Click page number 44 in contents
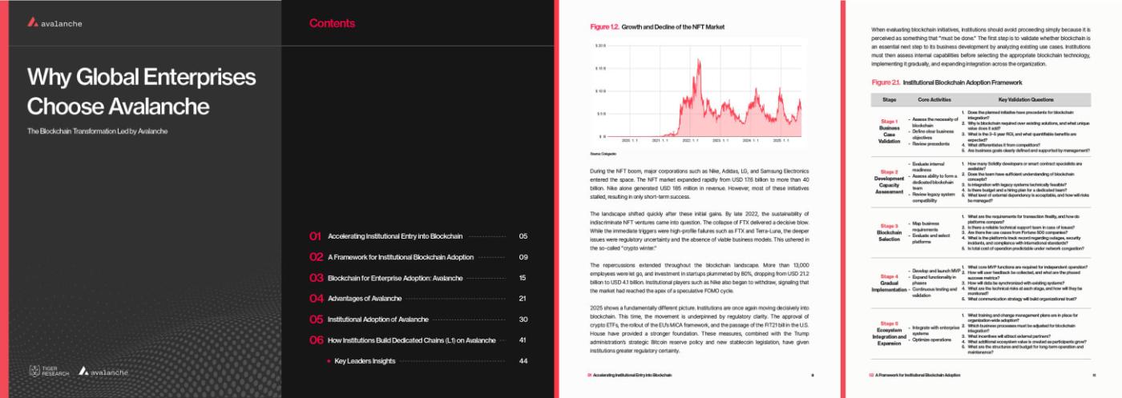Image resolution: width=1122 pixels, height=398 pixels. (x=523, y=361)
